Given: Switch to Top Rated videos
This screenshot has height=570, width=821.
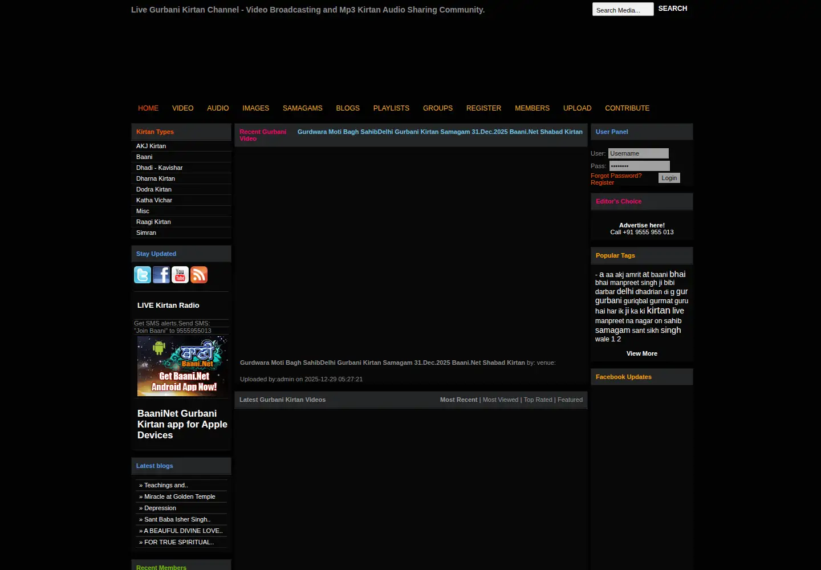Looking at the screenshot, I should 538,400.
